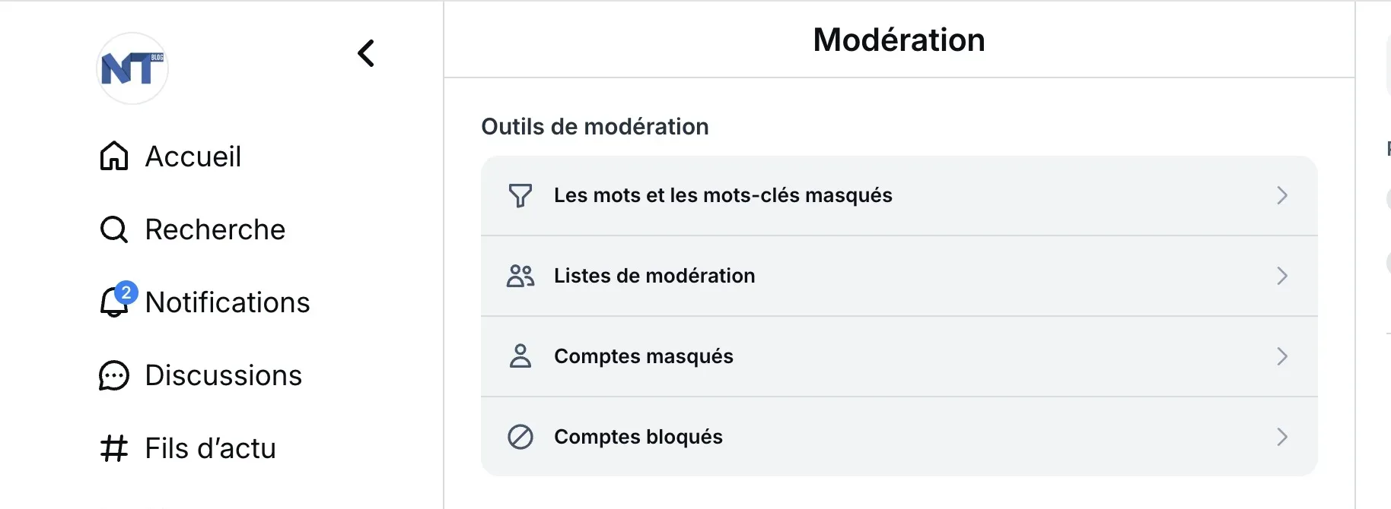Click the moderation lists people icon

pos(520,276)
